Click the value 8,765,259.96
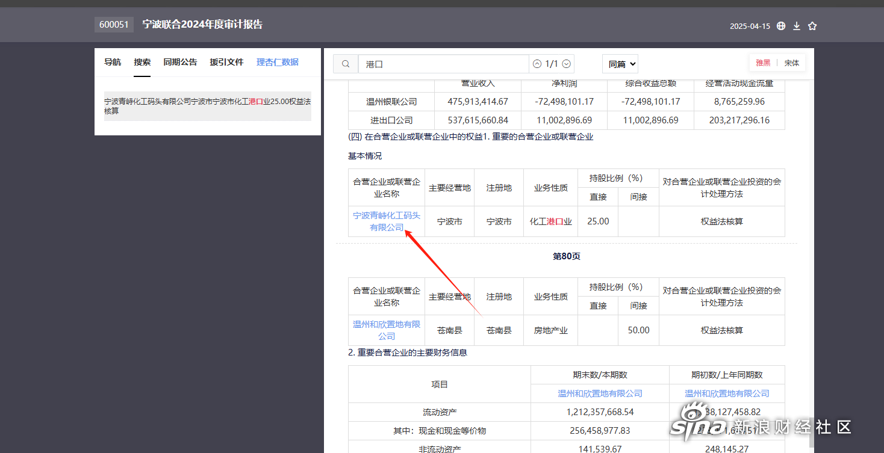884x453 pixels. (x=739, y=102)
